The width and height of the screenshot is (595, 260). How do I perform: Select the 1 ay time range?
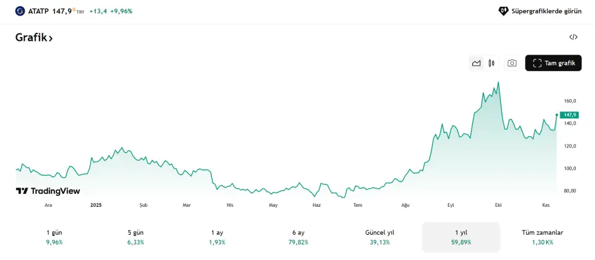[x=217, y=237]
